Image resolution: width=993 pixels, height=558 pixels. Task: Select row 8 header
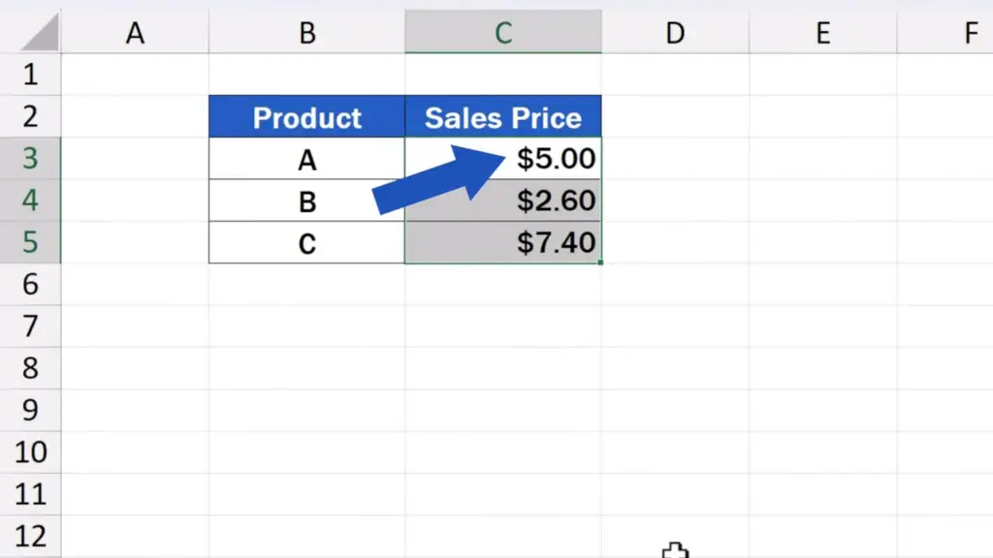pos(30,368)
